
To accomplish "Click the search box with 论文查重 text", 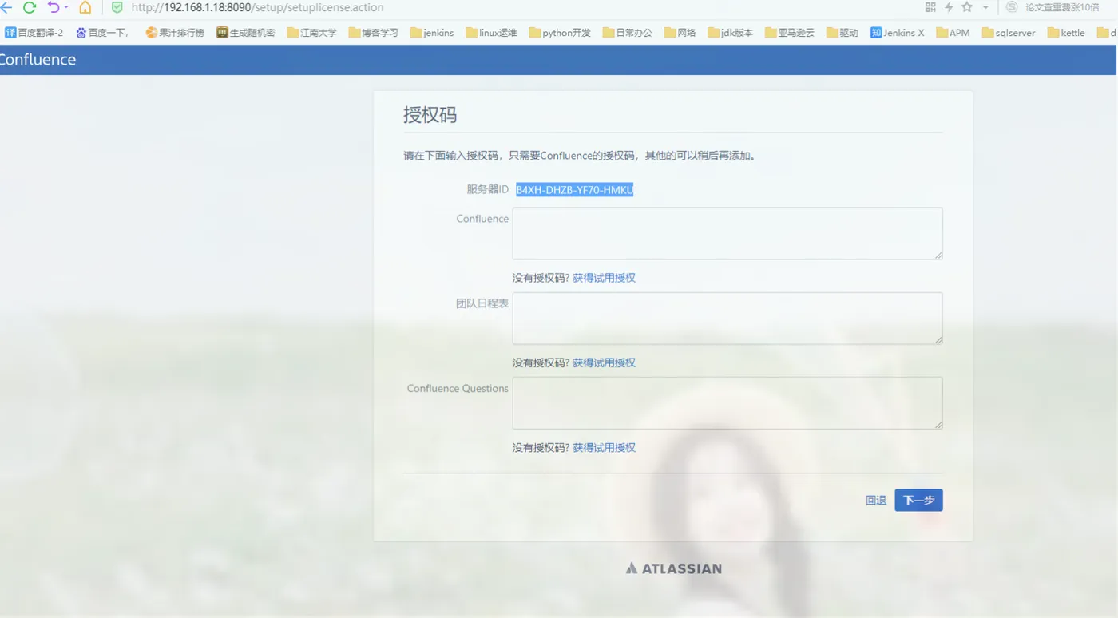I will tap(1062, 7).
